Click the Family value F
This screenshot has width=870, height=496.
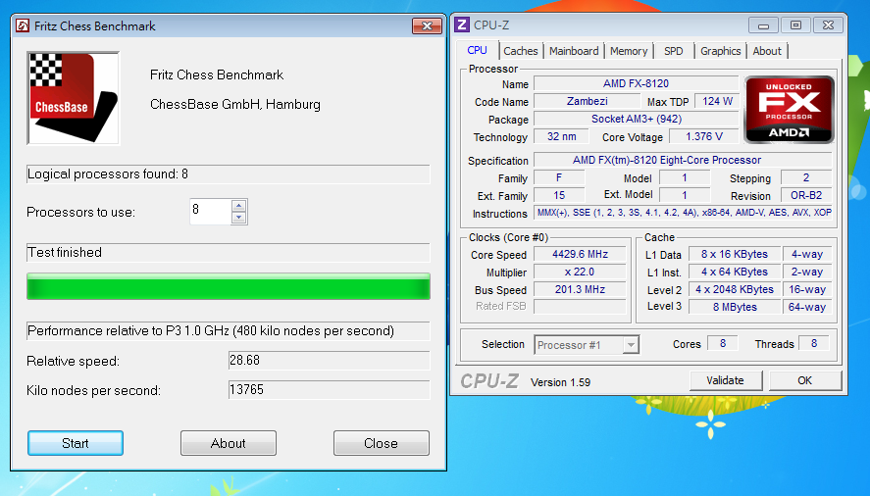559,177
